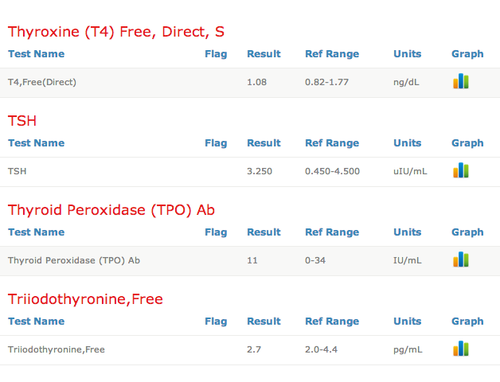Click the T4,Free(Direct) test name cell
The image size is (500, 382).
(42, 82)
